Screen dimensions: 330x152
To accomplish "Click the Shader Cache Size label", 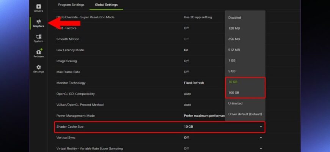I will click(70, 127).
